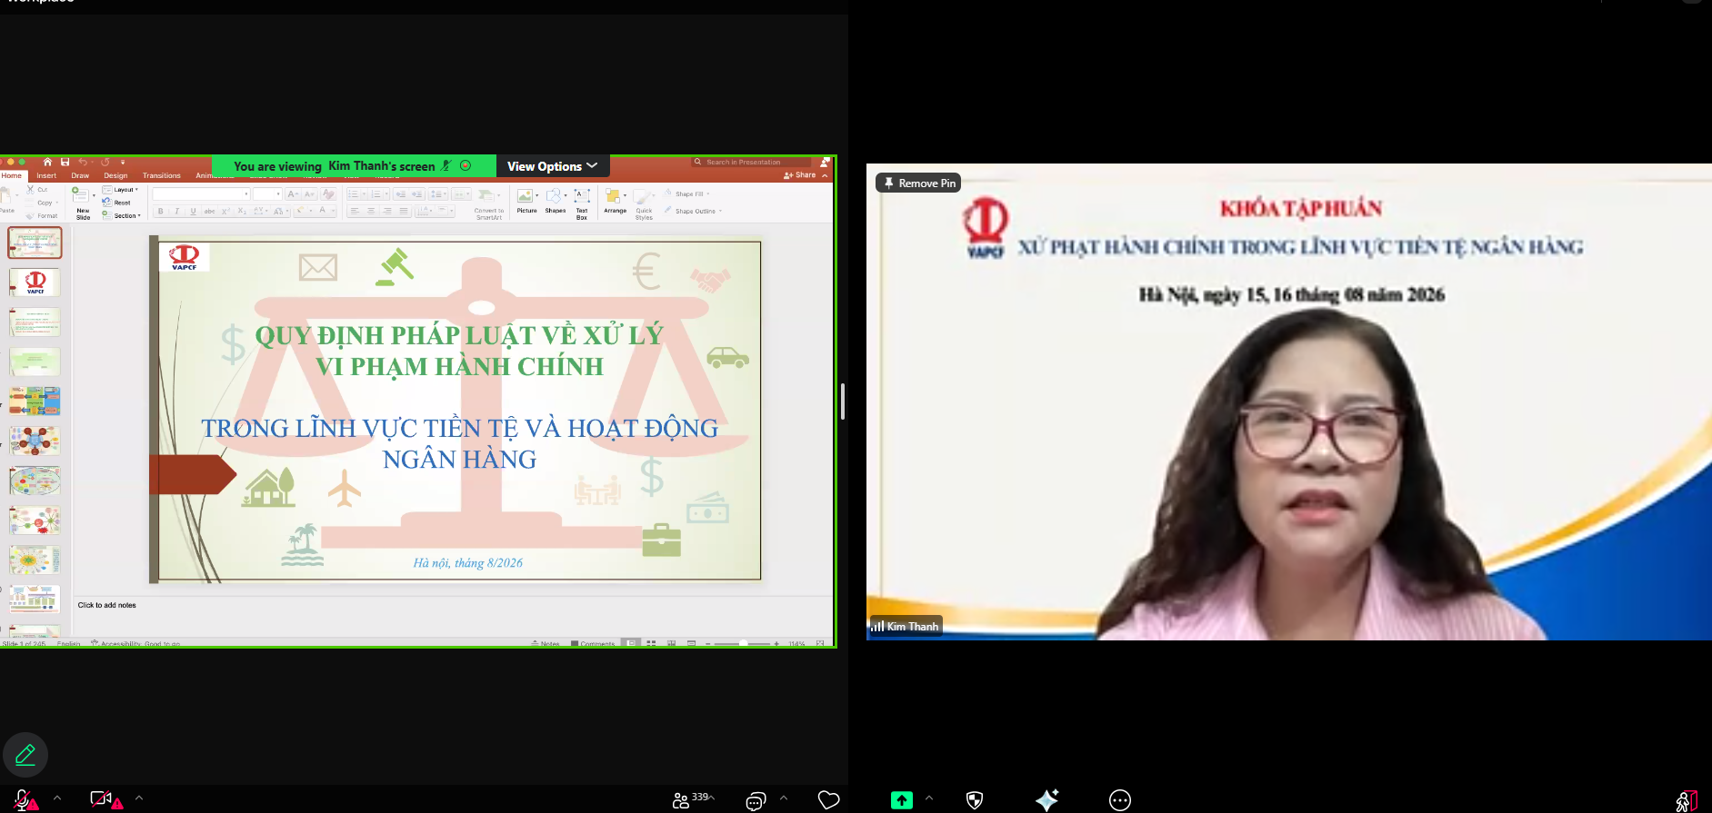Open the AI companion sparkle icon
The image size is (1712, 813).
(1047, 799)
